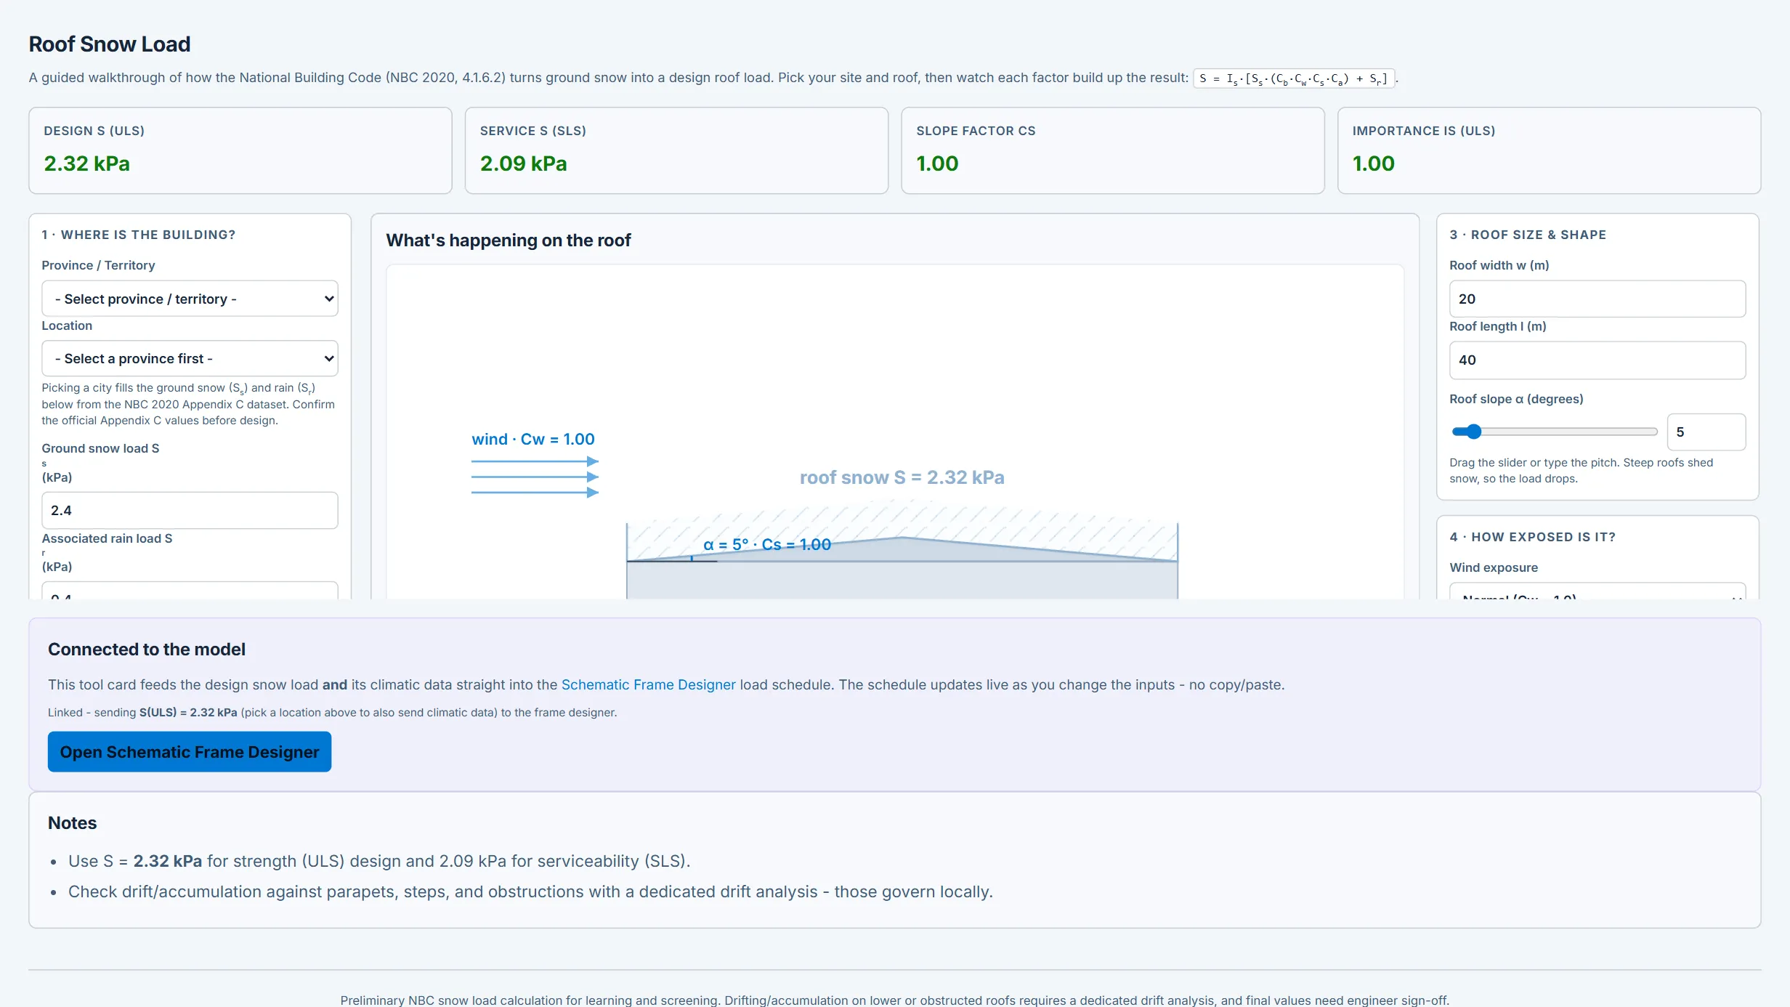The height and width of the screenshot is (1007, 1790).
Task: Click the roof slope slider handle
Action: coord(1473,432)
